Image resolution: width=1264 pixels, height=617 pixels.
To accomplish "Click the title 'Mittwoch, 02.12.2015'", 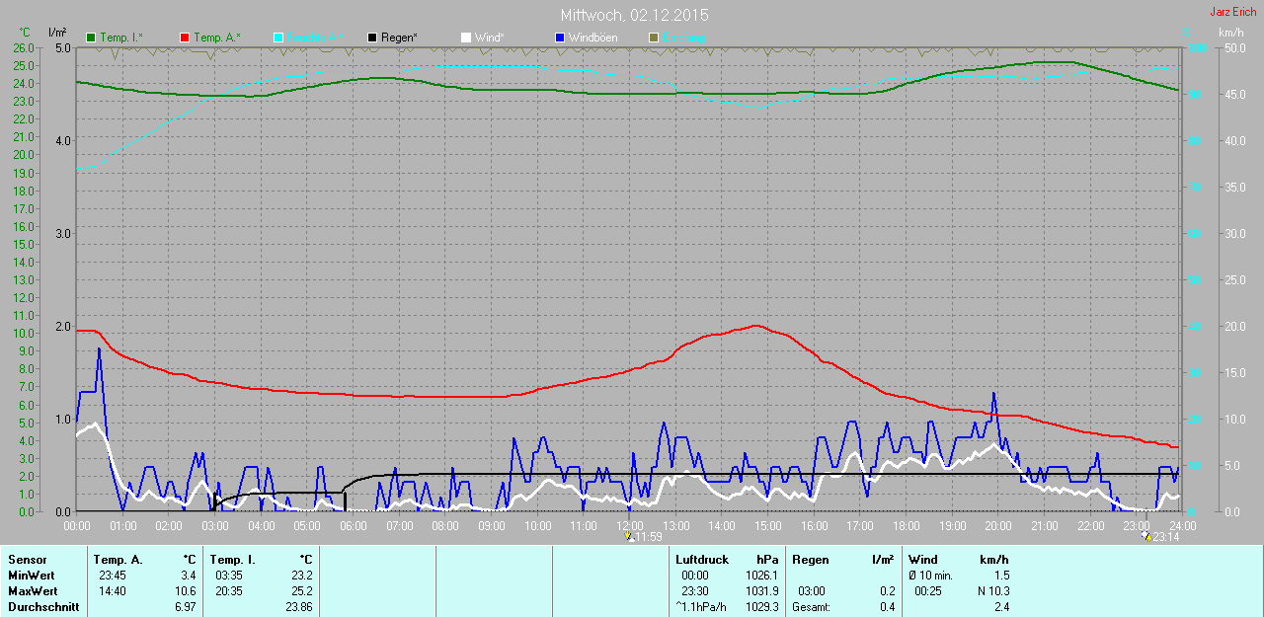I will 634,15.
